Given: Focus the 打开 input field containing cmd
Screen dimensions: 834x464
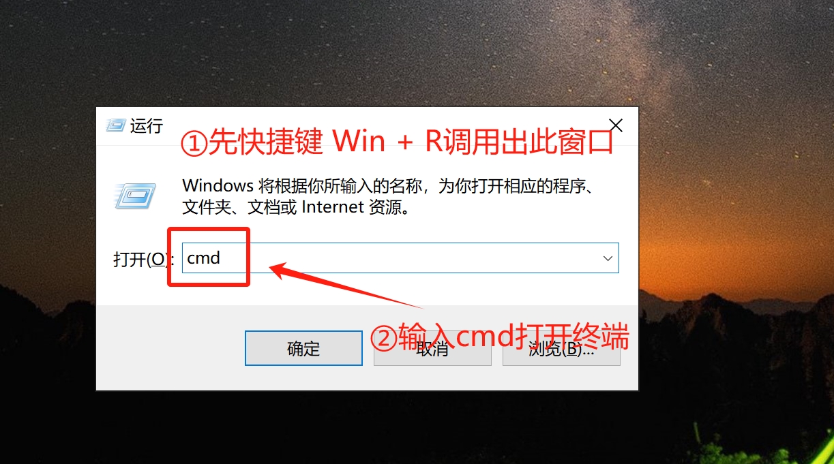Looking at the screenshot, I should coord(400,258).
